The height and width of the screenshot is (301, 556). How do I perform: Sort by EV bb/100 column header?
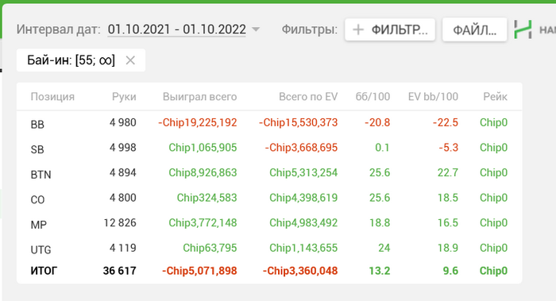click(x=433, y=97)
